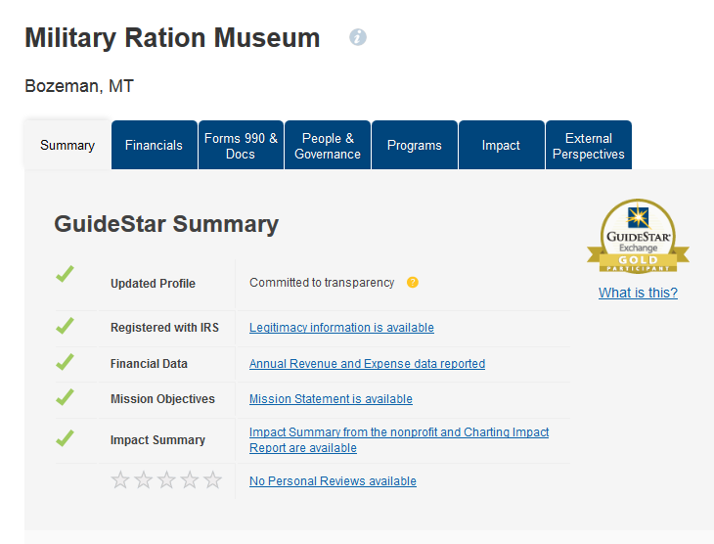Image resolution: width=714 pixels, height=544 pixels.
Task: Click the third empty review star
Action: tap(166, 479)
